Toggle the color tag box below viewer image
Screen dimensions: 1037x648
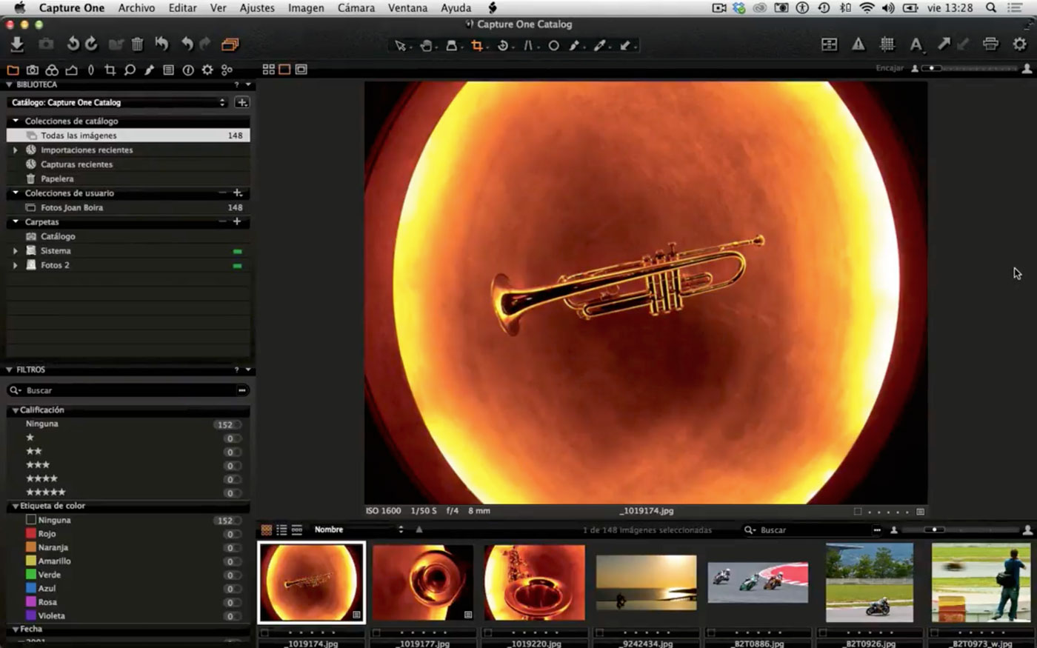click(x=858, y=511)
